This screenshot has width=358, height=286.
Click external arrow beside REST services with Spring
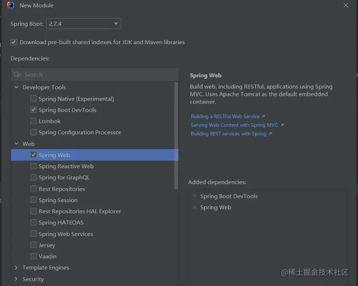click(x=271, y=133)
